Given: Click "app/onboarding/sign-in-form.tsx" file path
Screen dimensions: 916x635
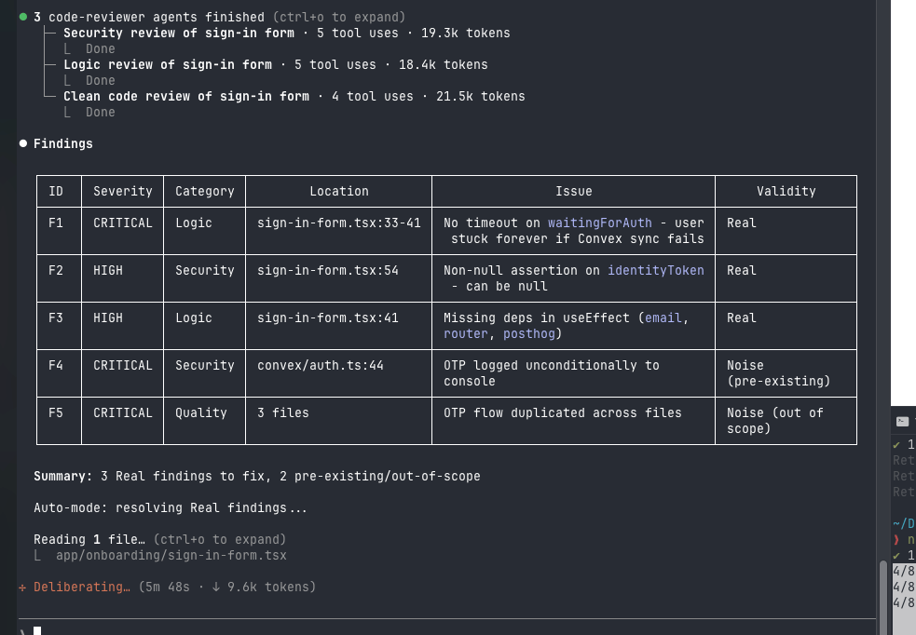Looking at the screenshot, I should (171, 556).
